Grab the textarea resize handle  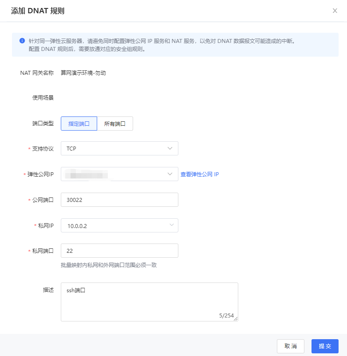[x=236, y=319]
